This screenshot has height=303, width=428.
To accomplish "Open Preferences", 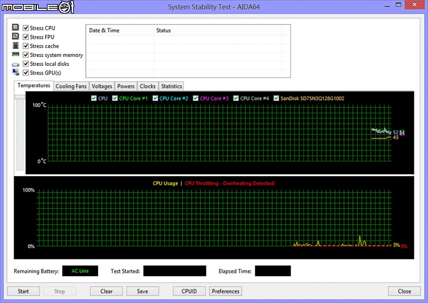I will [x=225, y=291].
